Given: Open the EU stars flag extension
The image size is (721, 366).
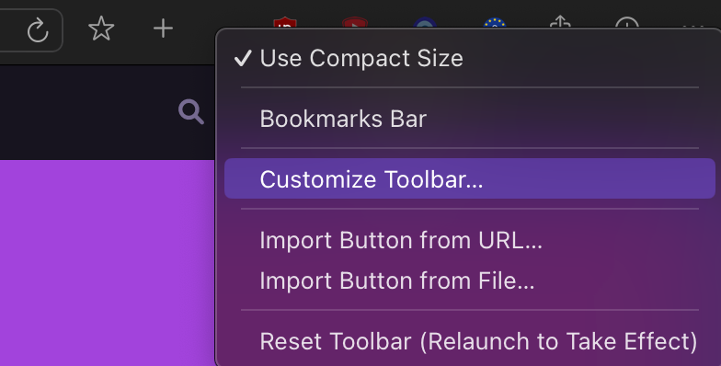Looking at the screenshot, I should click(x=495, y=23).
